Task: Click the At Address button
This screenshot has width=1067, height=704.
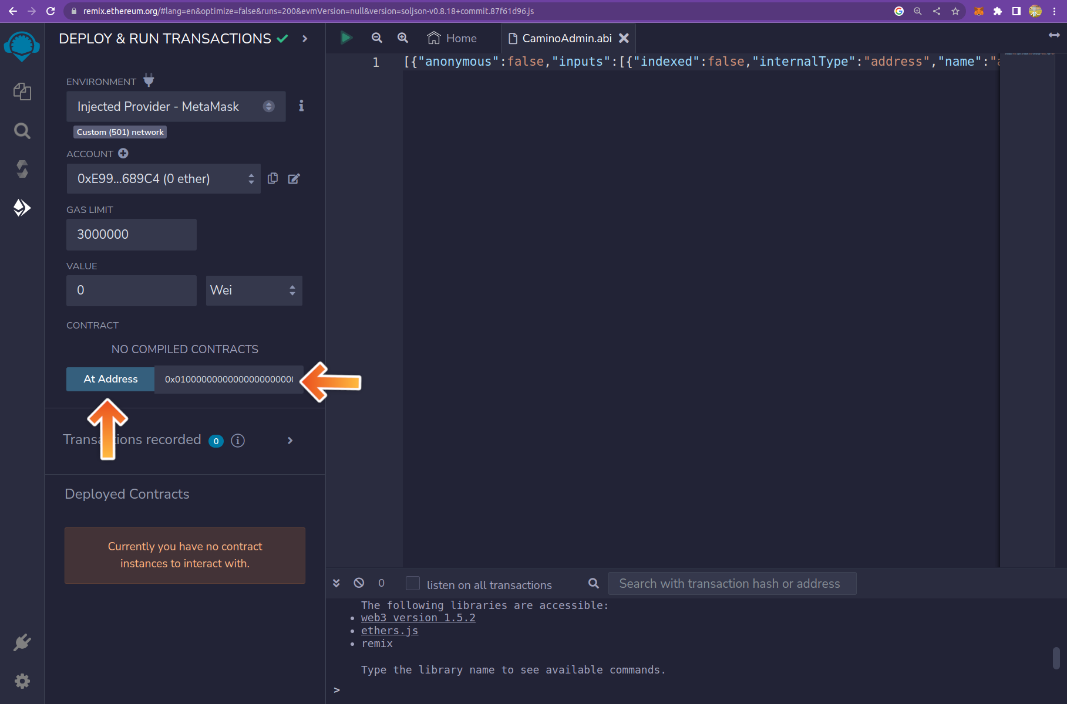Action: [x=110, y=379]
